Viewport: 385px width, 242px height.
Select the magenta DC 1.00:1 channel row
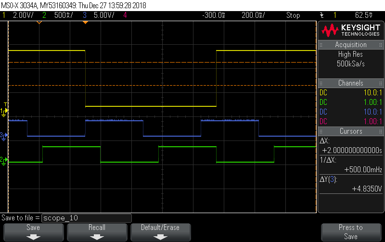click(351, 122)
